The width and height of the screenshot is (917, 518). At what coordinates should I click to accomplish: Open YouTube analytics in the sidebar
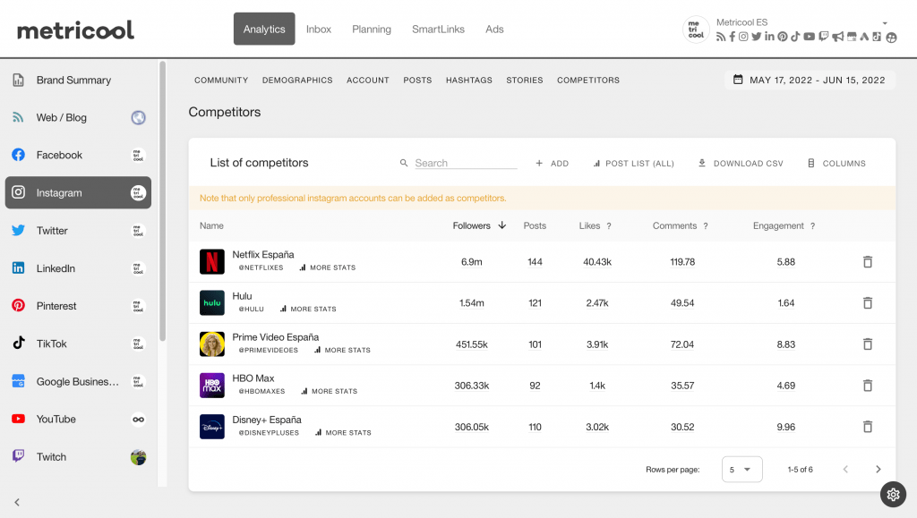(x=79, y=420)
